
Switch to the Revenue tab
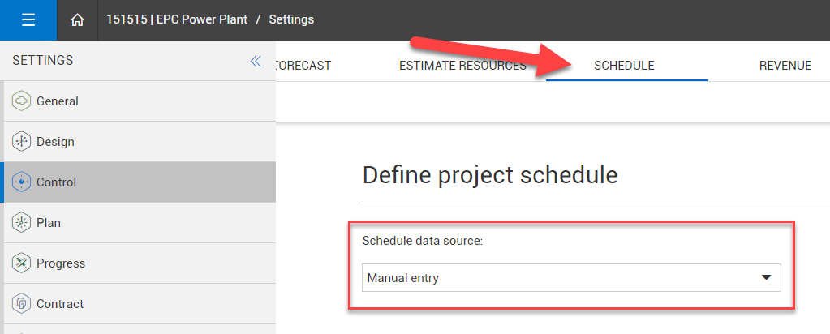pos(785,66)
